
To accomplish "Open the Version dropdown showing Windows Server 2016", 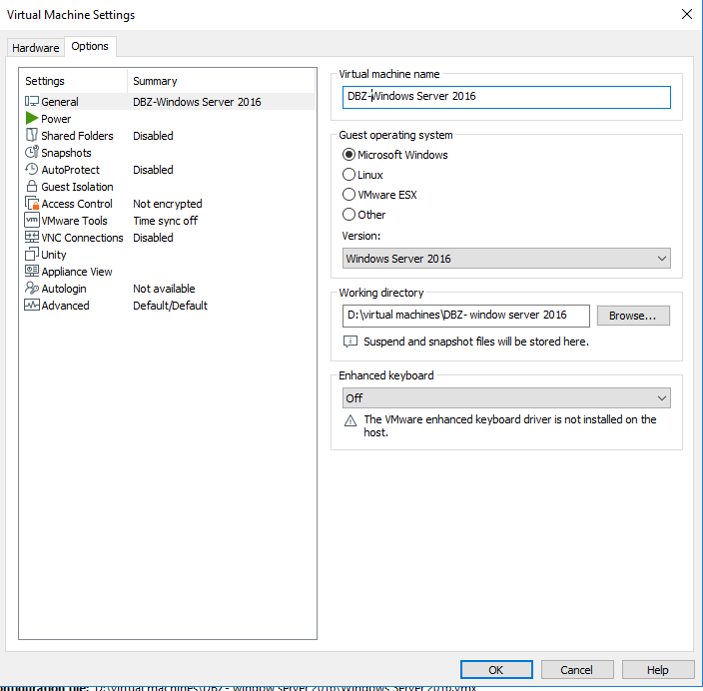I will 506,259.
